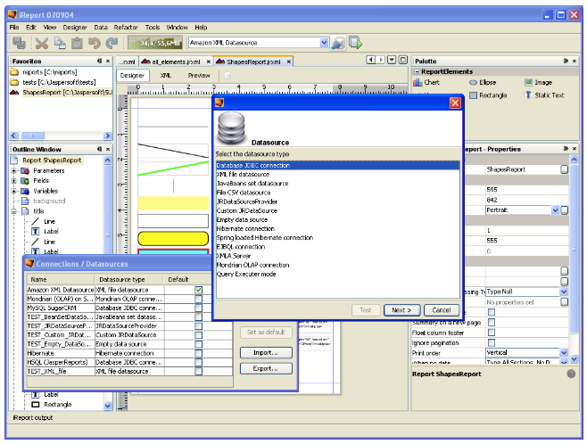The image size is (587, 444).
Task: Switch to the Preview view tab
Action: tap(199, 75)
